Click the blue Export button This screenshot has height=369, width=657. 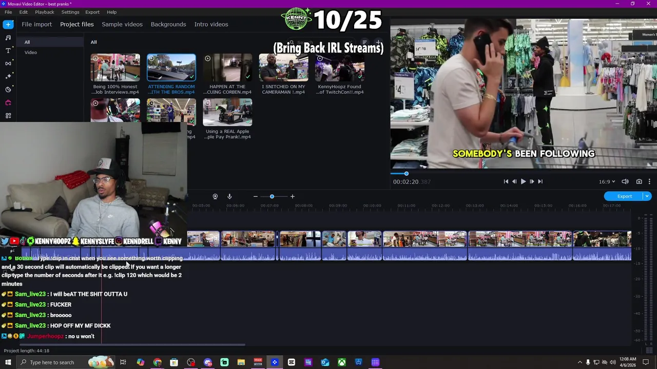(624, 196)
